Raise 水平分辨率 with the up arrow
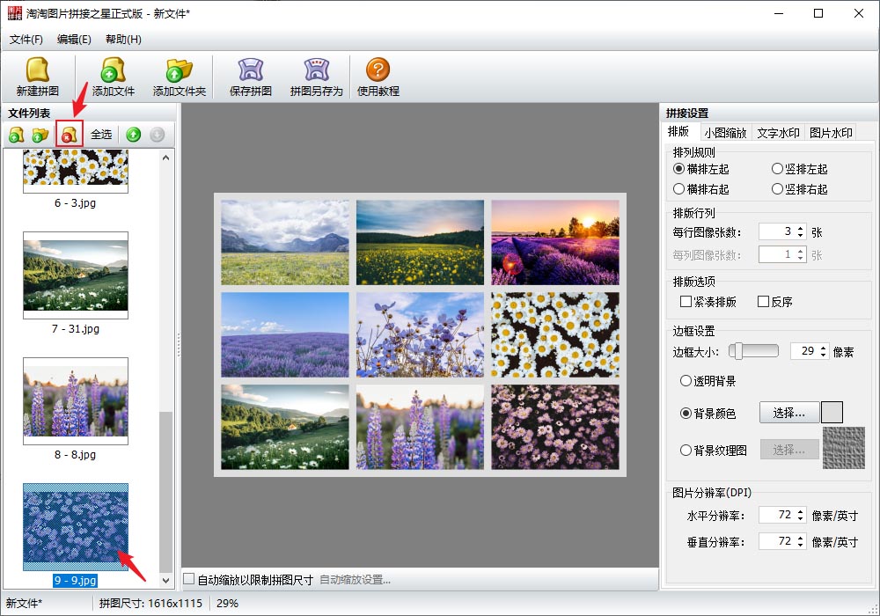 pos(800,511)
